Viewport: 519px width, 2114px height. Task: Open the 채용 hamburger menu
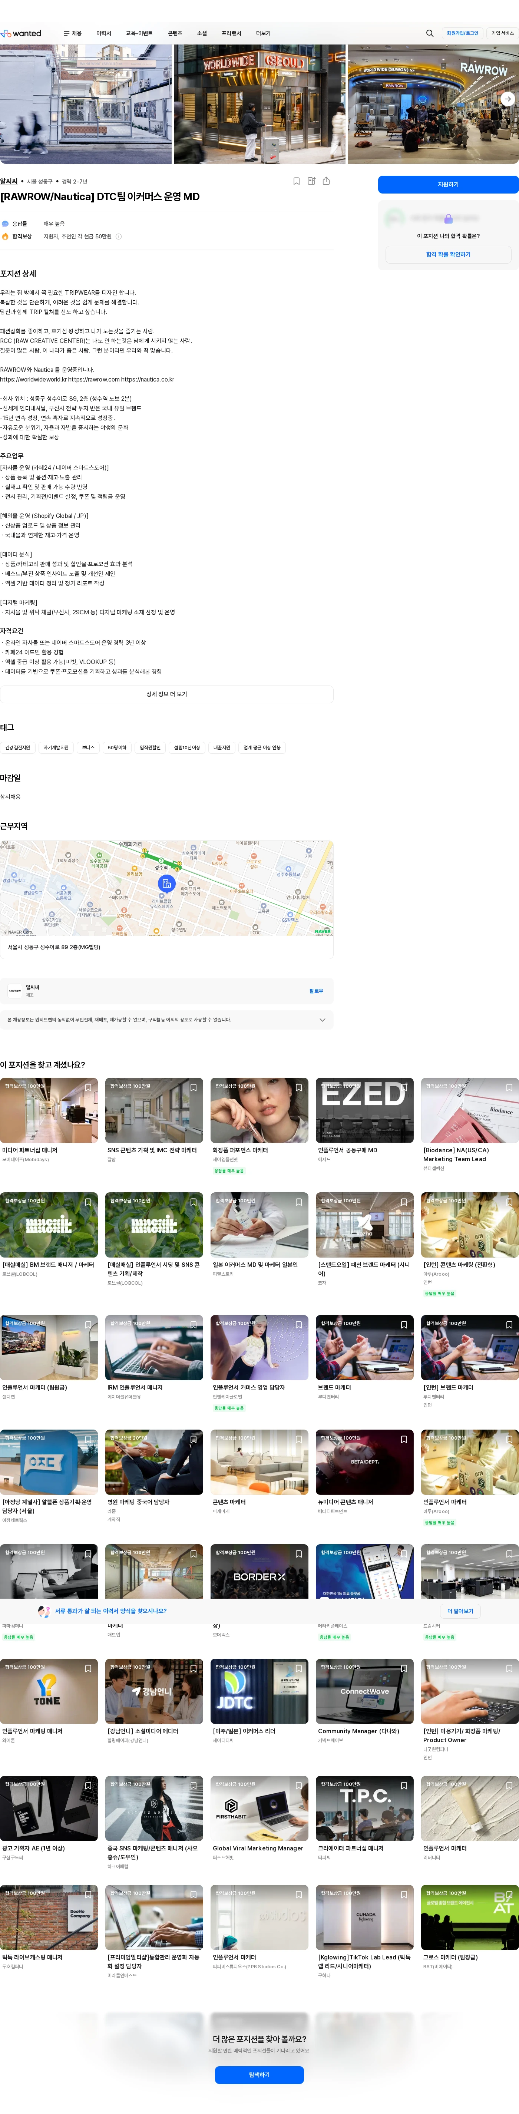[72, 34]
